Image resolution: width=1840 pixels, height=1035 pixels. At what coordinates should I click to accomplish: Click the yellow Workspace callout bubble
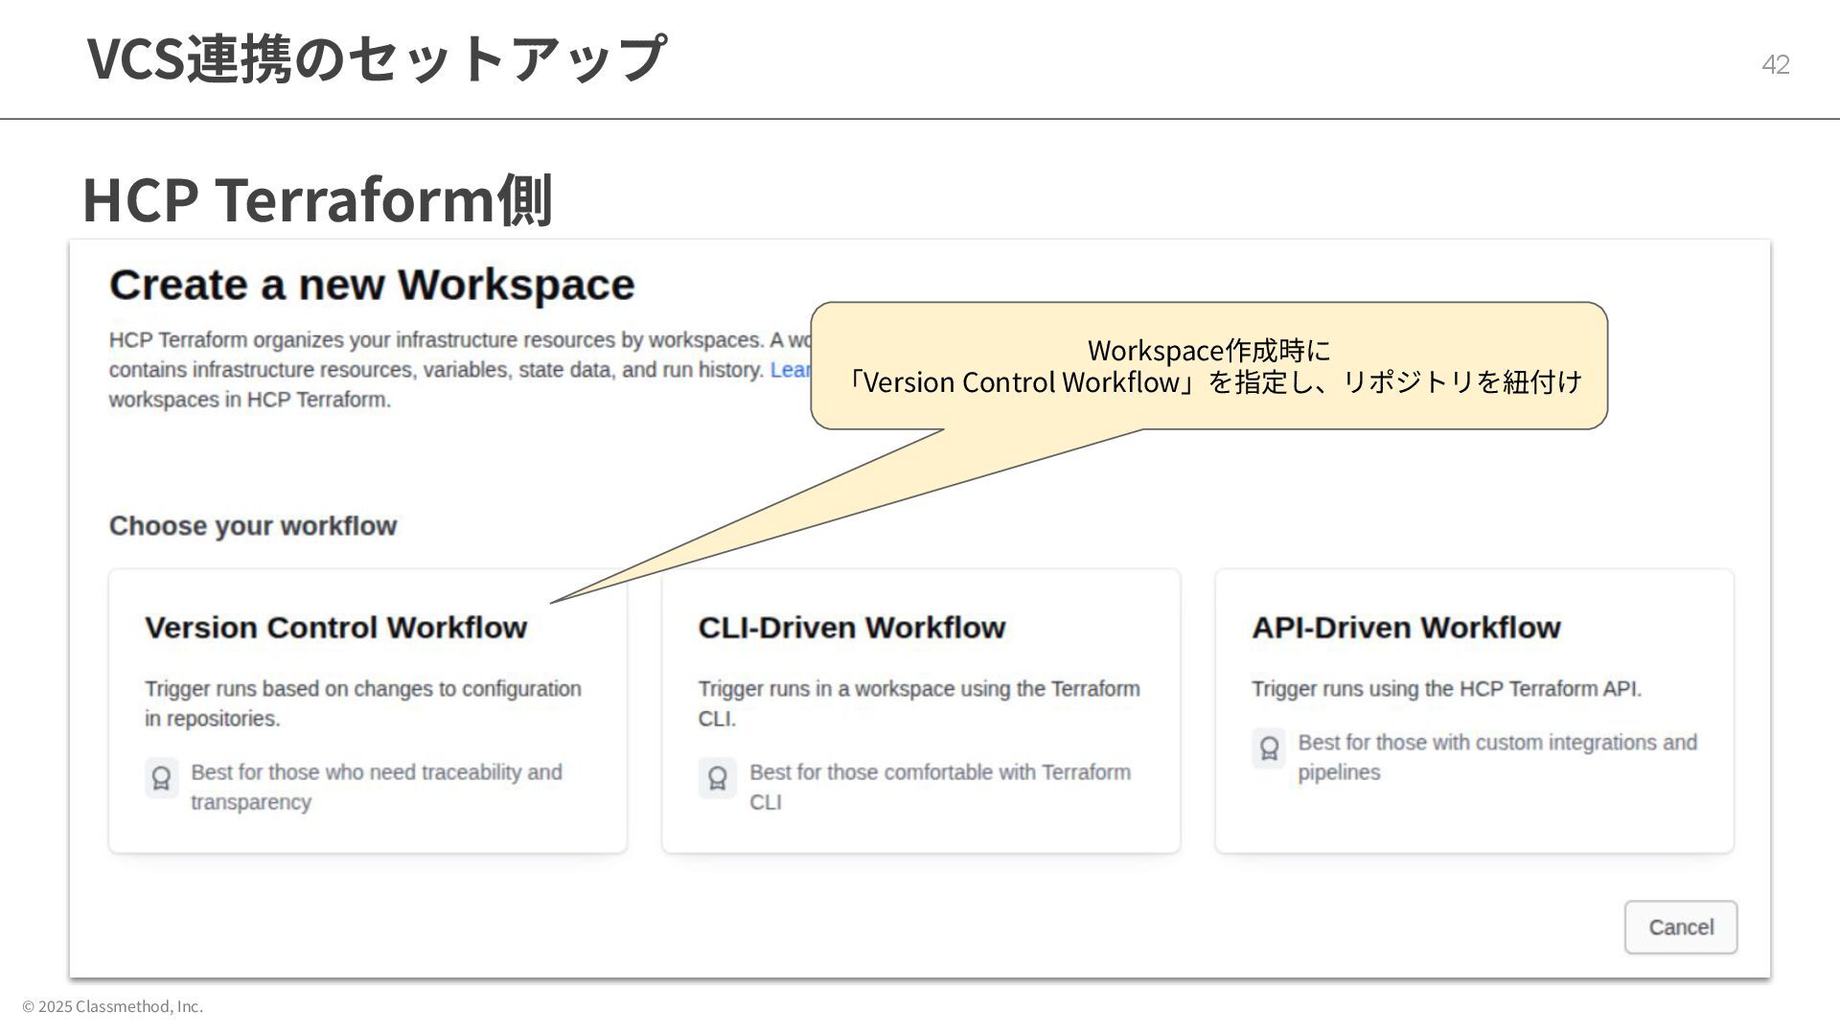[x=1208, y=366]
